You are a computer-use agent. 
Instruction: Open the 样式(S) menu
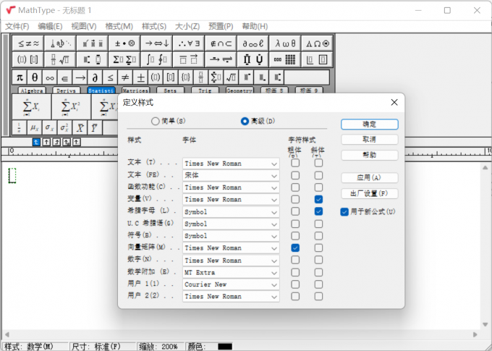[x=153, y=26]
